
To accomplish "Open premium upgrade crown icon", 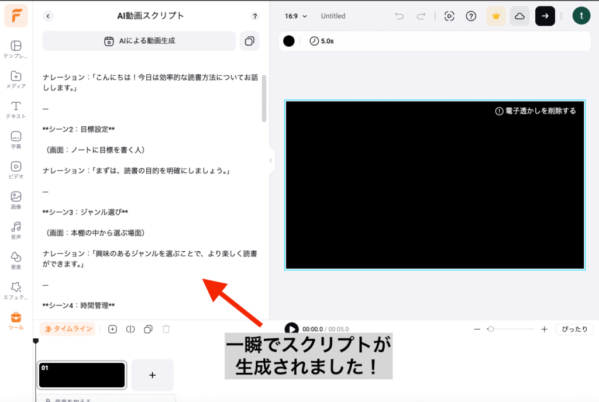I will point(496,16).
